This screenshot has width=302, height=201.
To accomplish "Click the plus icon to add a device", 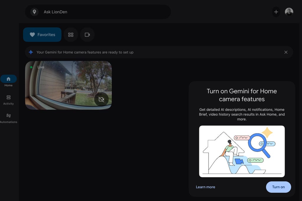I will (x=276, y=12).
